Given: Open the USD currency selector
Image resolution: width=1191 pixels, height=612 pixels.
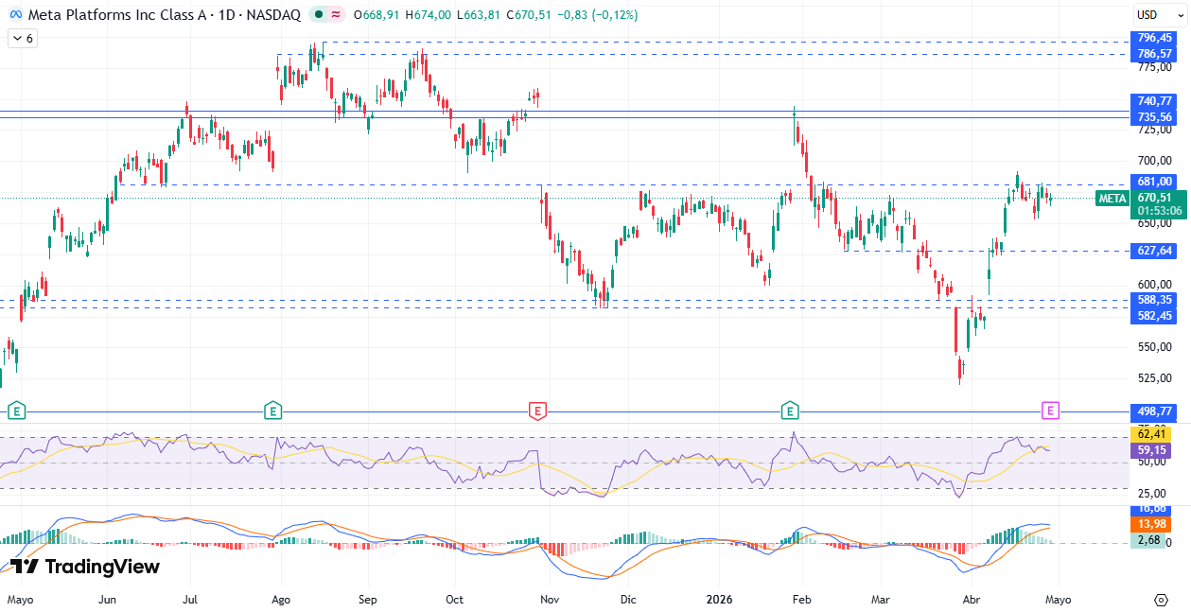Looking at the screenshot, I should coord(1147,15).
